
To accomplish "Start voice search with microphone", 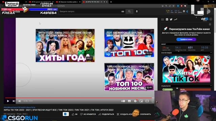I will click(x=137, y=11).
